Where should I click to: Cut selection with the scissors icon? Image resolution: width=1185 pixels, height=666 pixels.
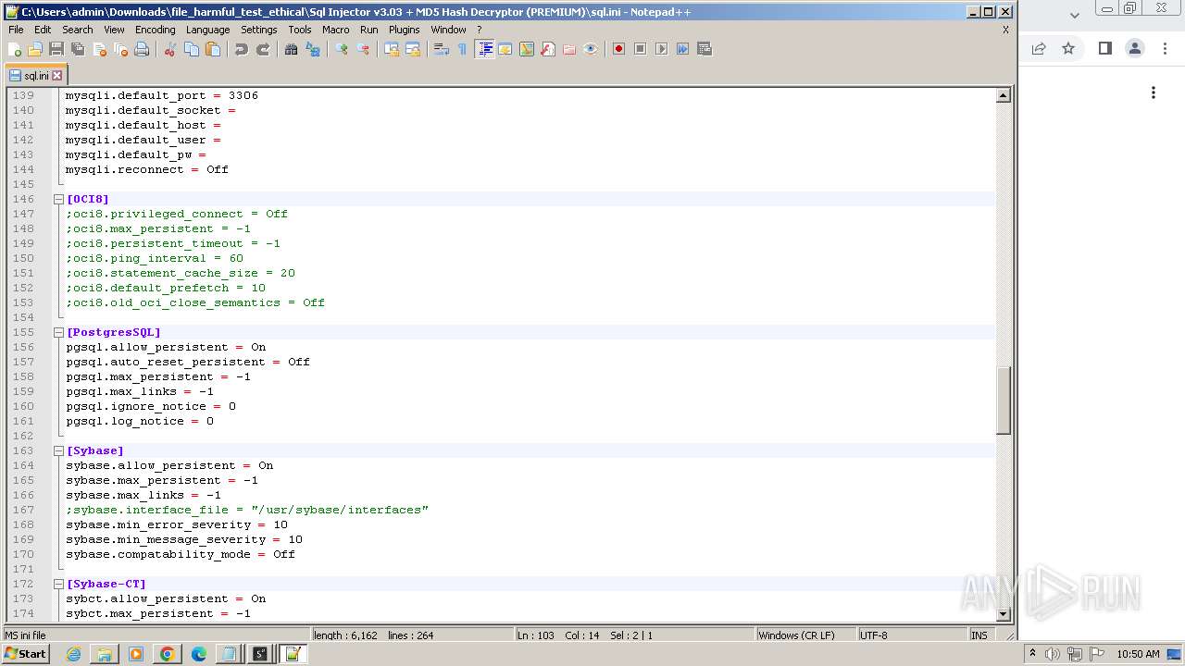170,49
